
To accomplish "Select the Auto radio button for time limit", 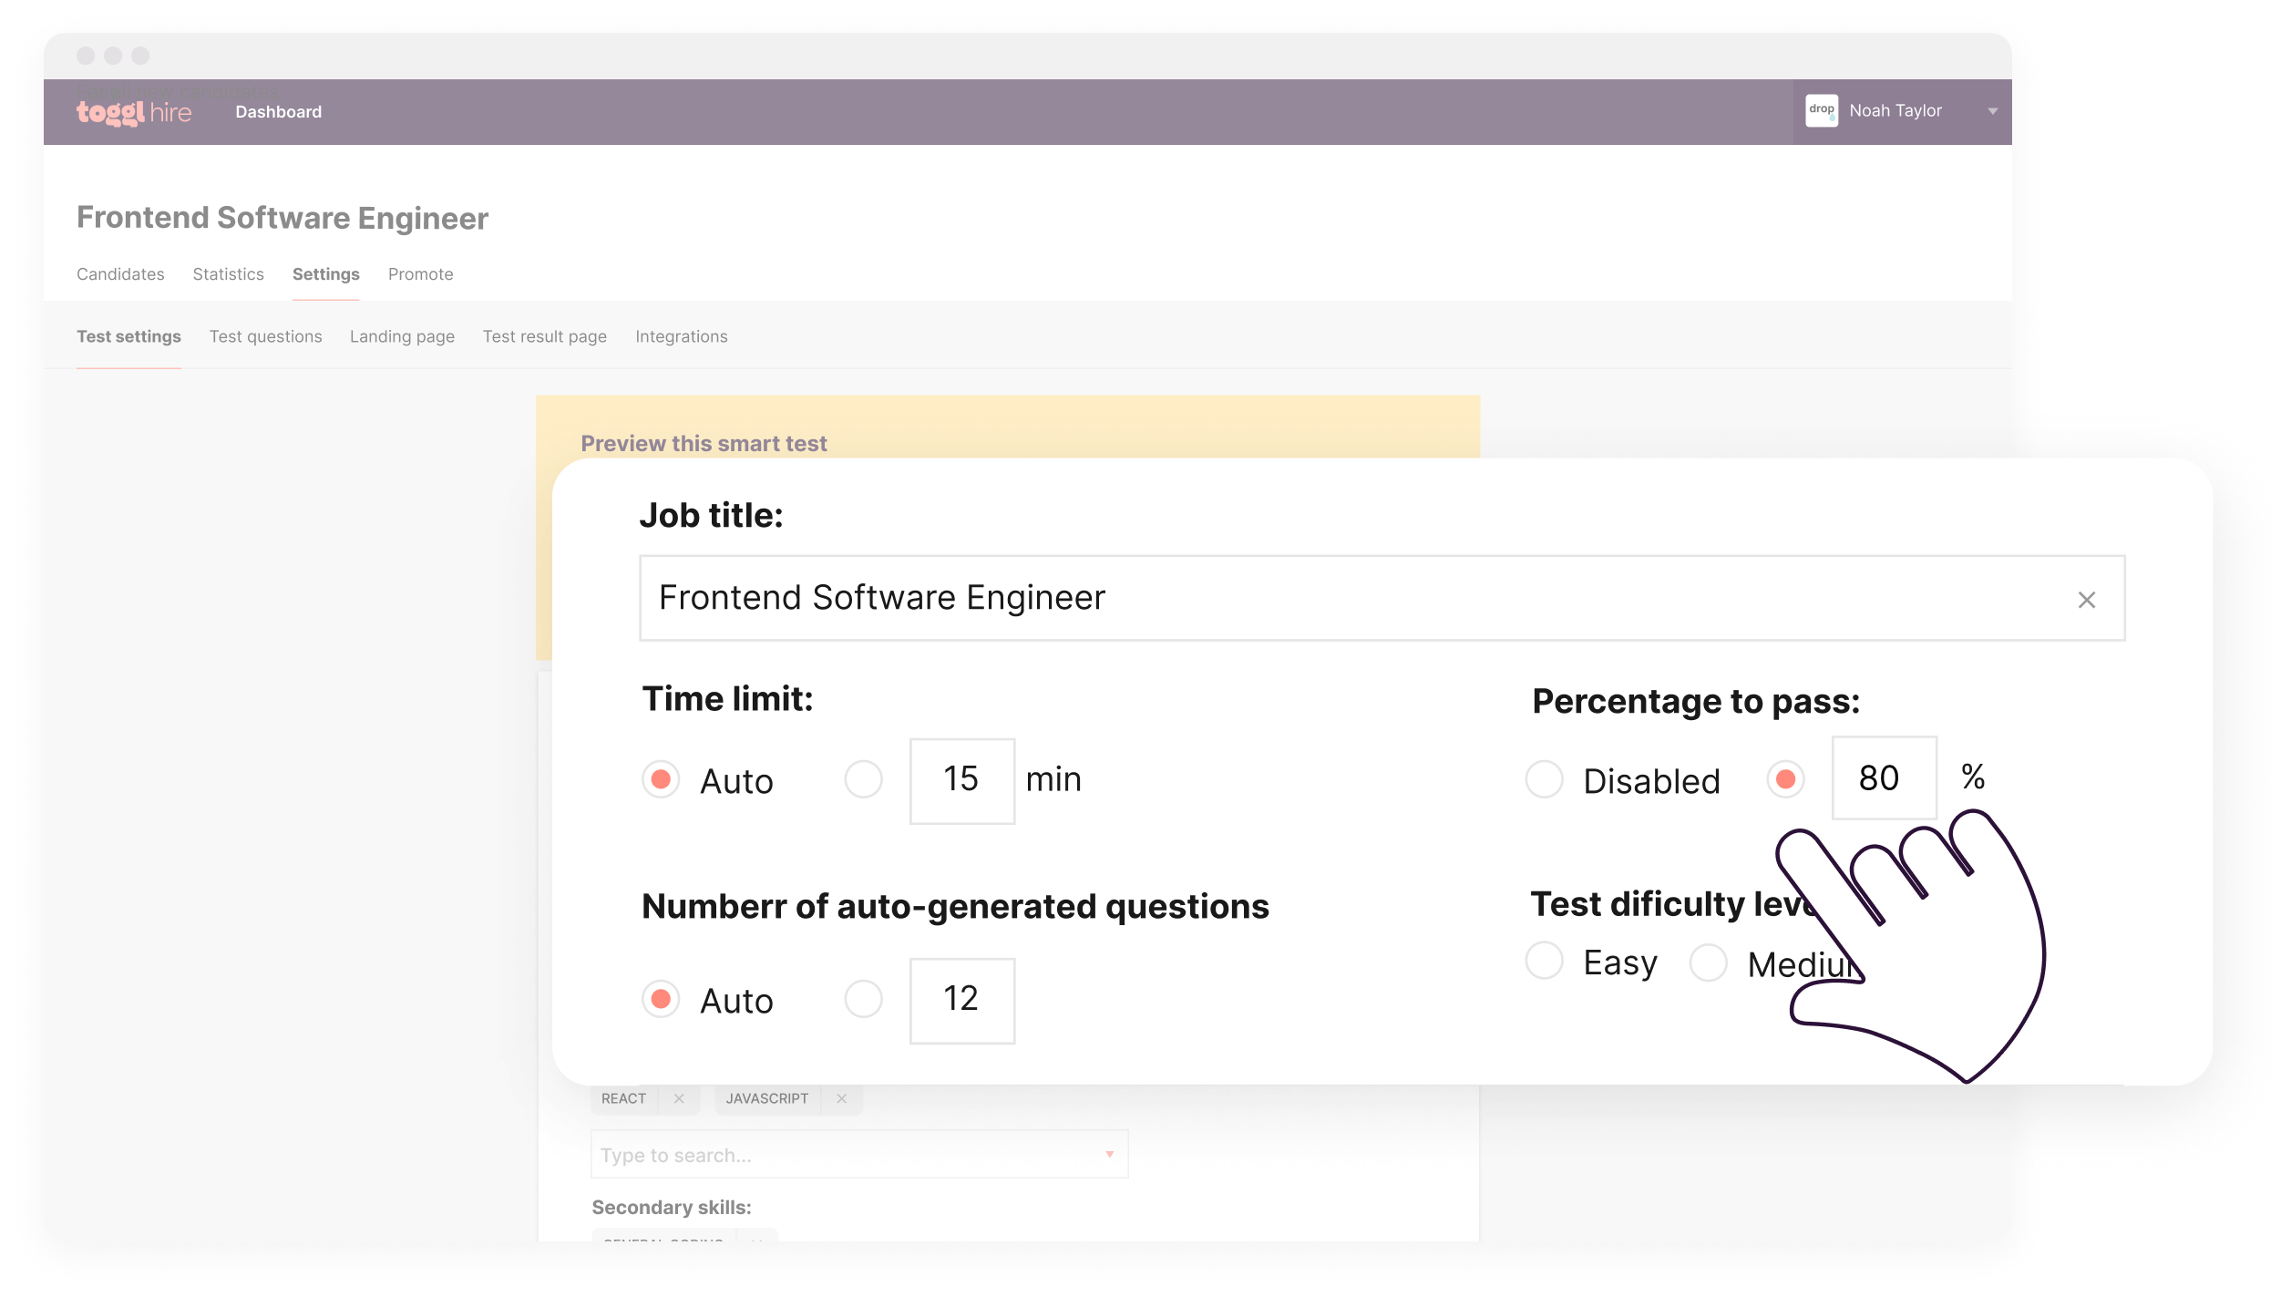I will point(661,777).
